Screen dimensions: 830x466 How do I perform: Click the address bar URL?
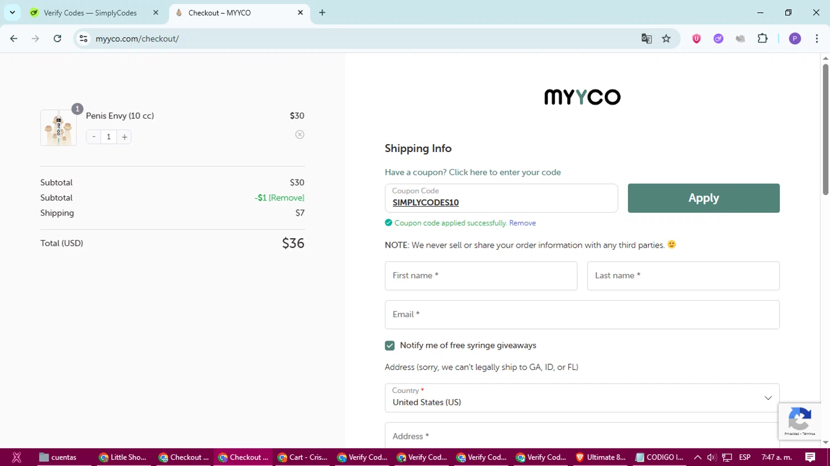137,39
